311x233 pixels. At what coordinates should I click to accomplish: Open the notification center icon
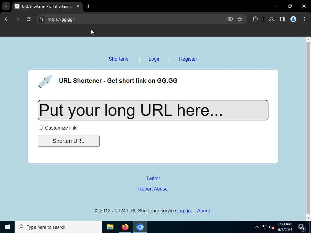pos(301,227)
